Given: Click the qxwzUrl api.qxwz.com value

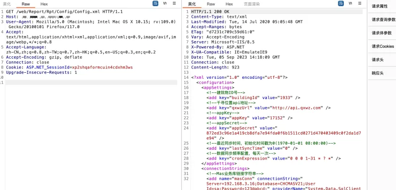Looking at the screenshot, I should 296,107.
